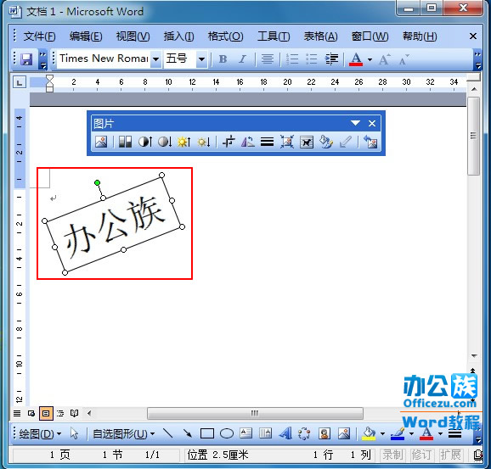Click the Insert WordArt icon
This screenshot has width=491, height=469.
[x=285, y=433]
